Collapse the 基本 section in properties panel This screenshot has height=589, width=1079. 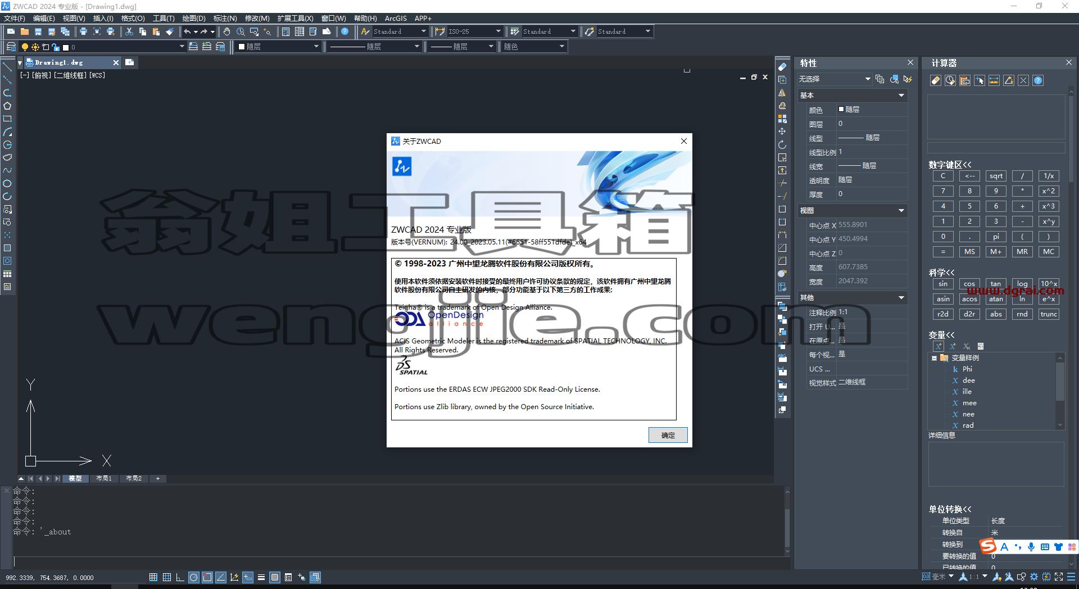[901, 96]
